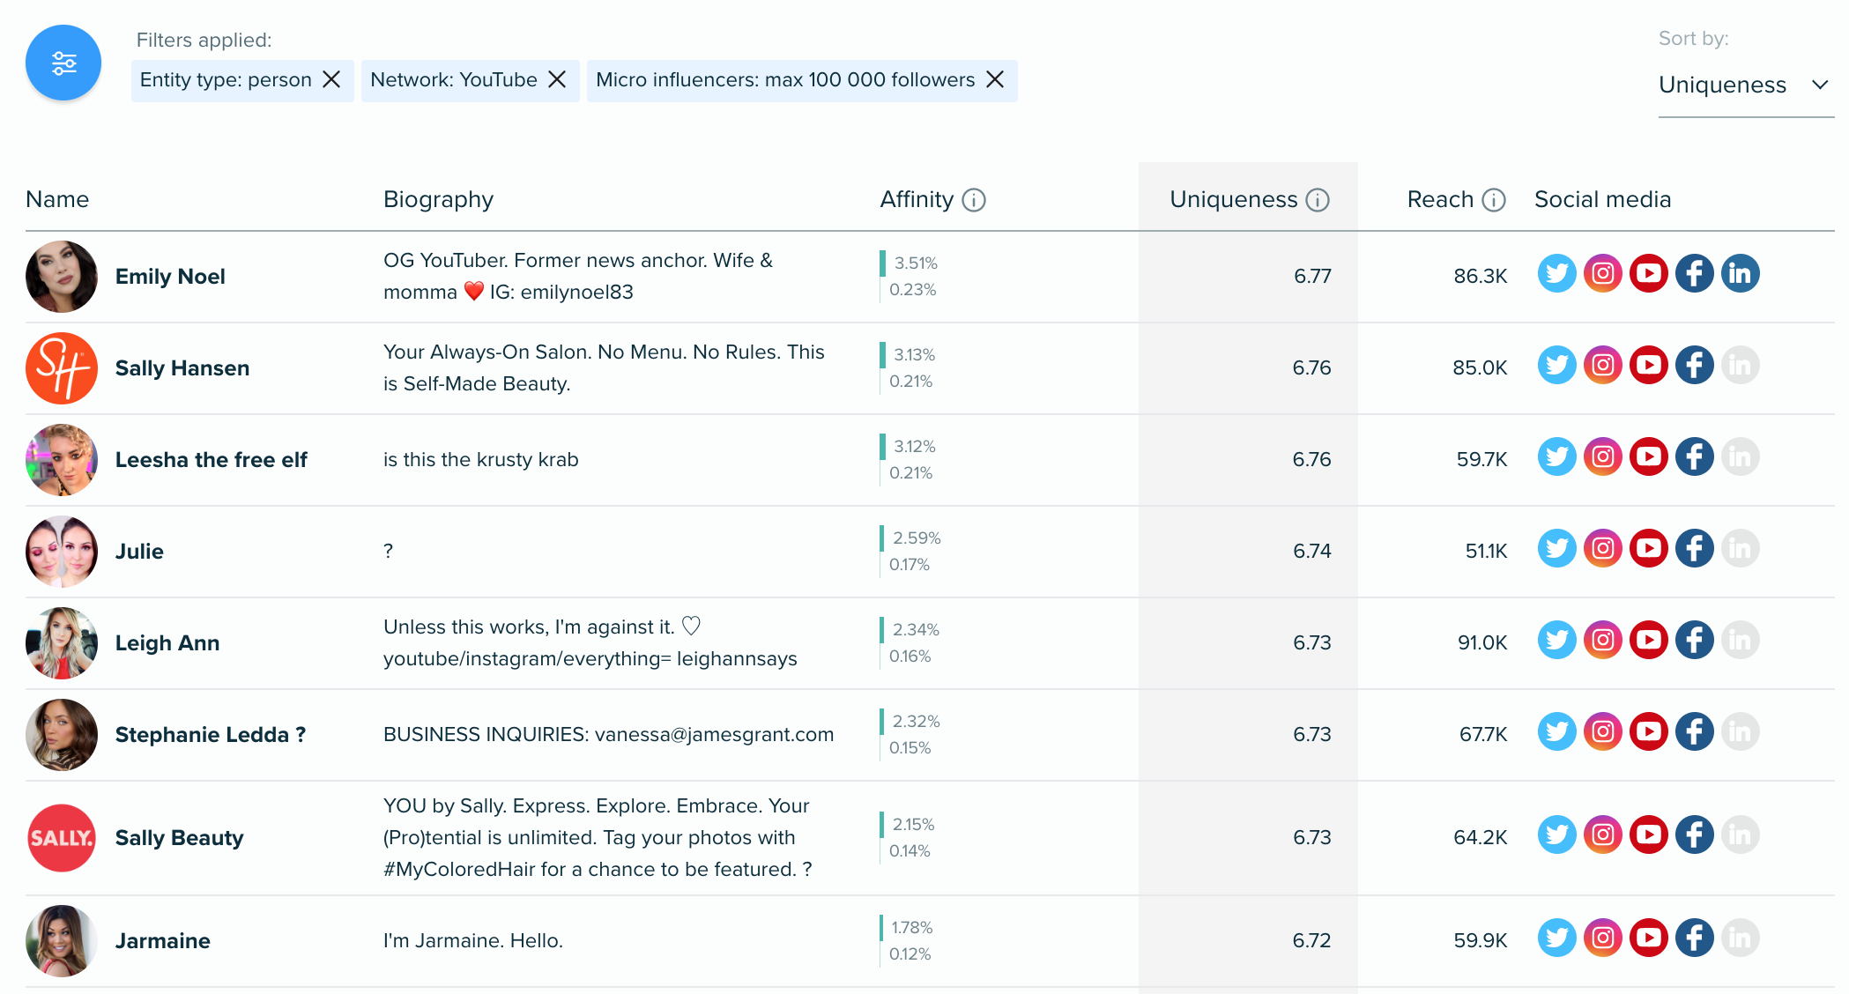This screenshot has width=1849, height=994.
Task: Click Leigh Ann's reach value 91.0K
Action: point(1482,643)
